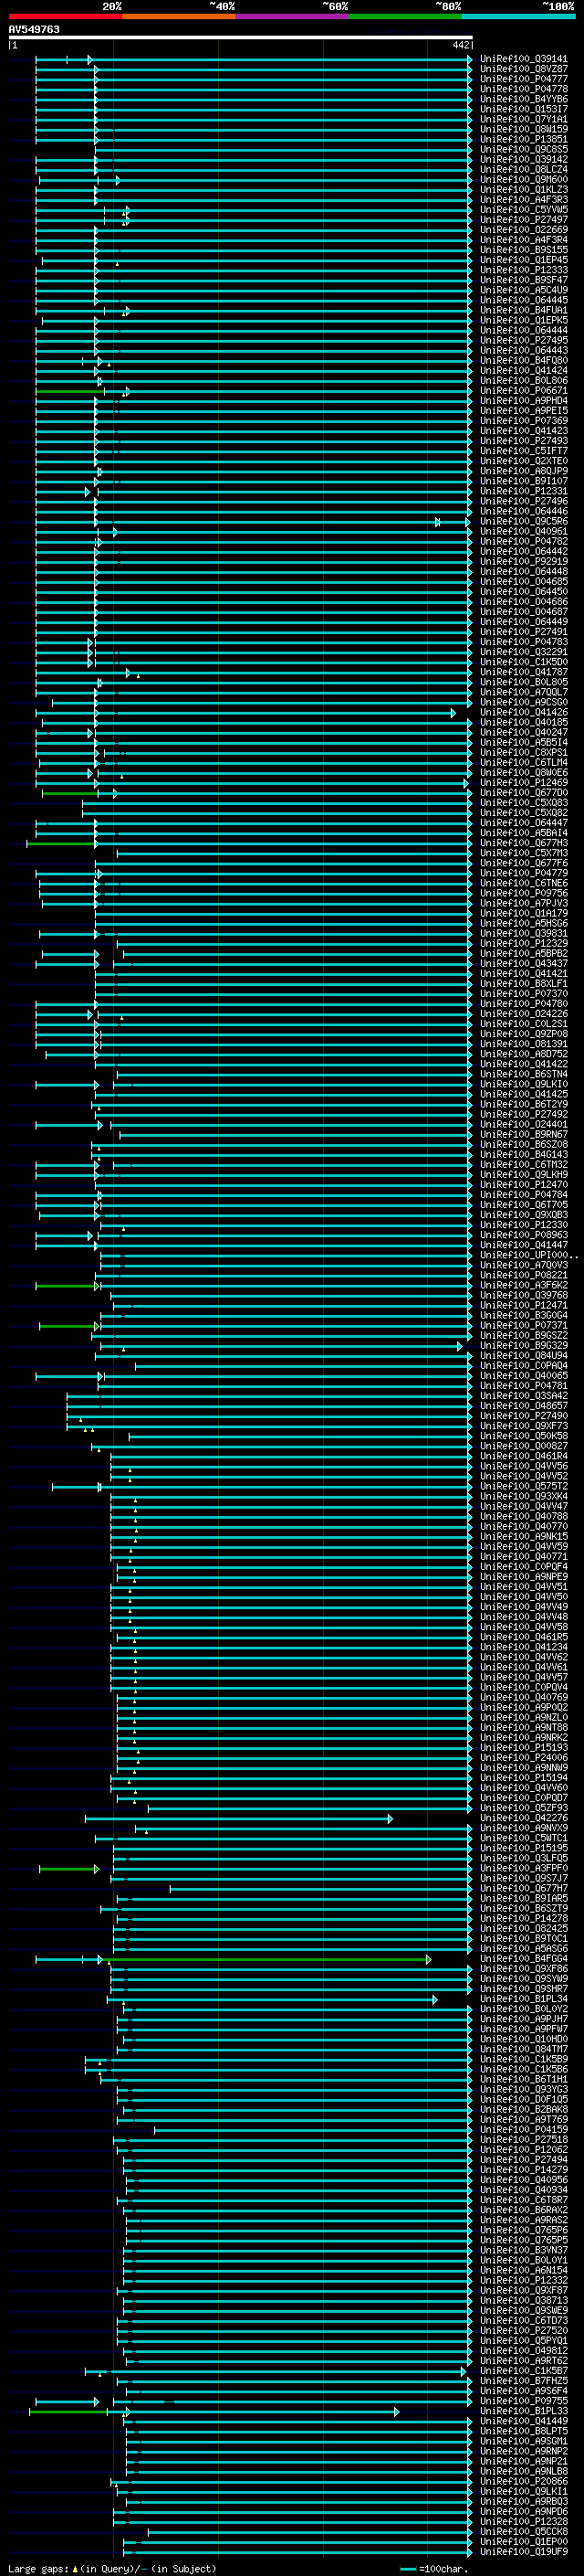Click the green ~80% identity legend segment

[x=405, y=16]
